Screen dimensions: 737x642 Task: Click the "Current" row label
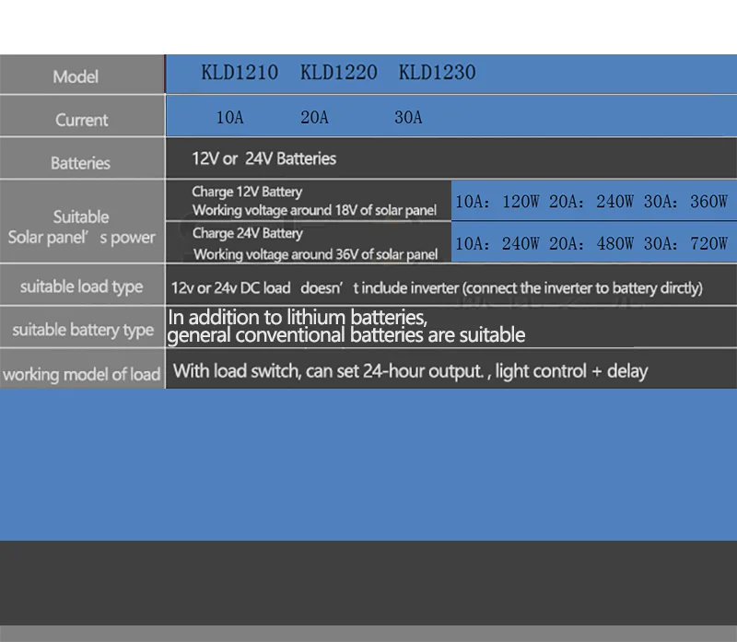click(x=82, y=120)
